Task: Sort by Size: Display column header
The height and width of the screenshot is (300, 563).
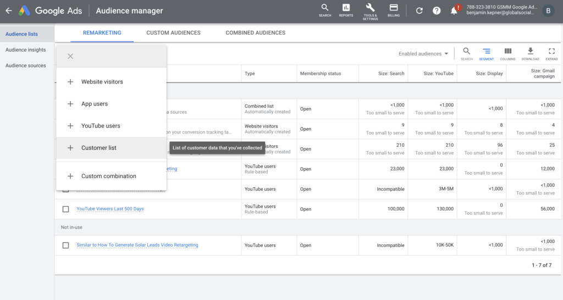Action: [489, 74]
